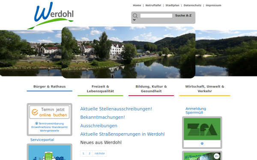The height and width of the screenshot is (160, 257).
Task: Open the Stadtplan link
Action: pos(172,6)
